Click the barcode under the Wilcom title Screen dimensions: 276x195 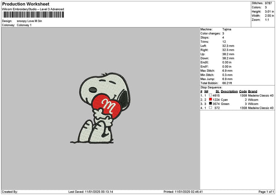pos(34,15)
